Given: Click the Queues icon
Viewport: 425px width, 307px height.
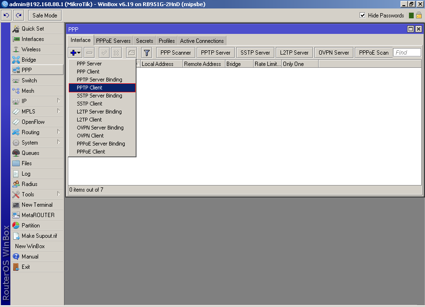Looking at the screenshot, I should point(16,153).
